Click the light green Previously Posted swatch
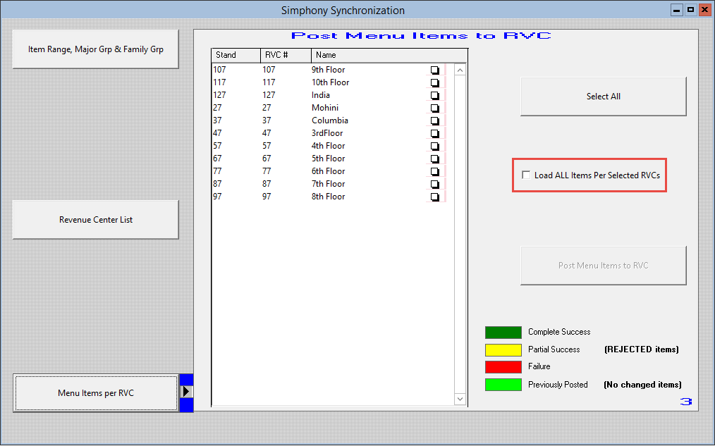Viewport: 715px width, 446px height. 503,385
